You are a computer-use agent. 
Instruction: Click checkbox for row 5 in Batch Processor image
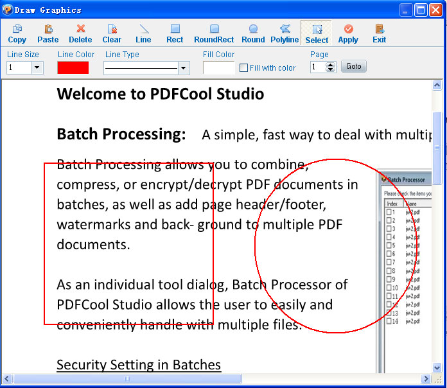click(x=389, y=245)
